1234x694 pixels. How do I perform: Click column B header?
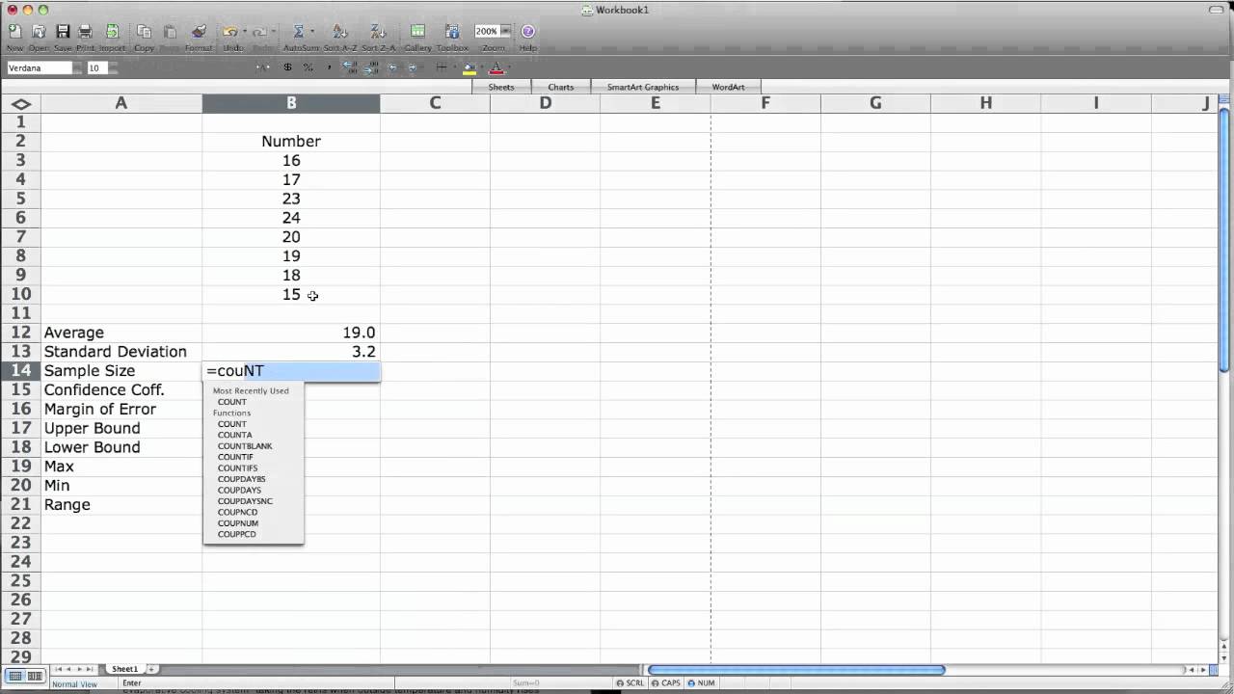(x=291, y=103)
